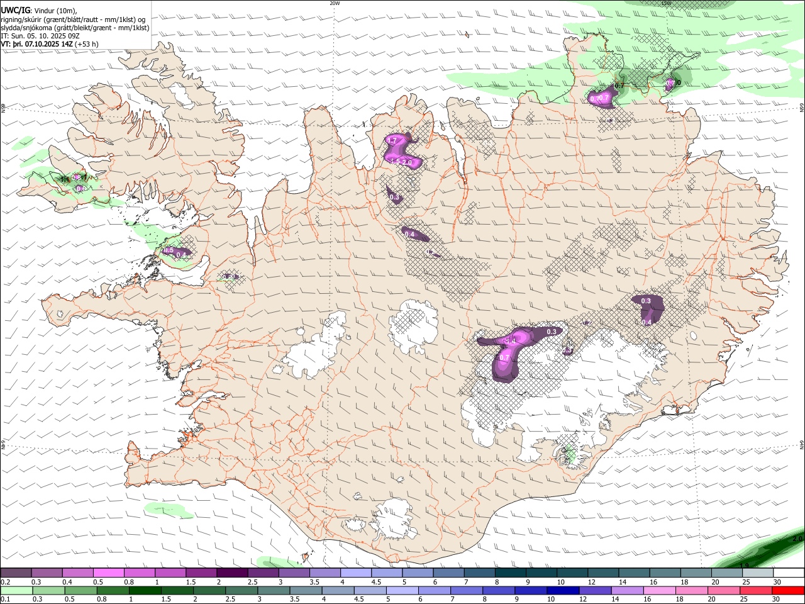The width and height of the screenshot is (805, 604).
Task: Select the 20–25 rose rain legend swatch
Action: (723, 591)
